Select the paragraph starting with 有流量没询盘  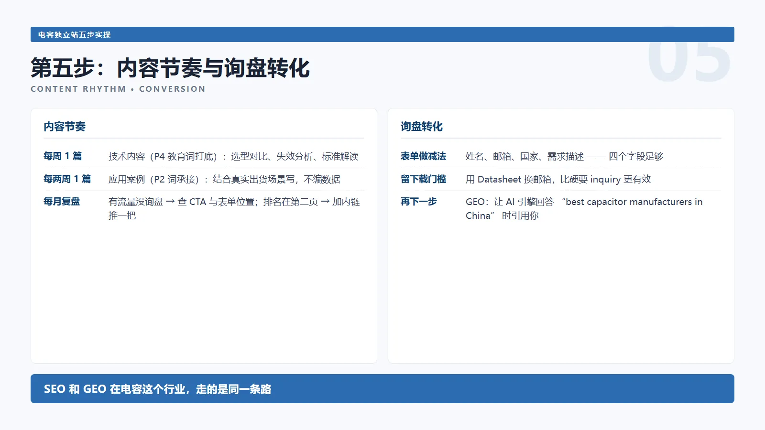(x=234, y=209)
